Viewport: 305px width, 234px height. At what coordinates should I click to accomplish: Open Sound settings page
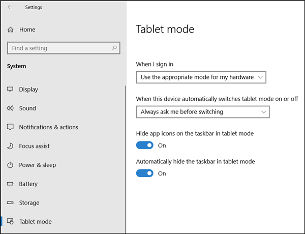pyautogui.click(x=27, y=108)
